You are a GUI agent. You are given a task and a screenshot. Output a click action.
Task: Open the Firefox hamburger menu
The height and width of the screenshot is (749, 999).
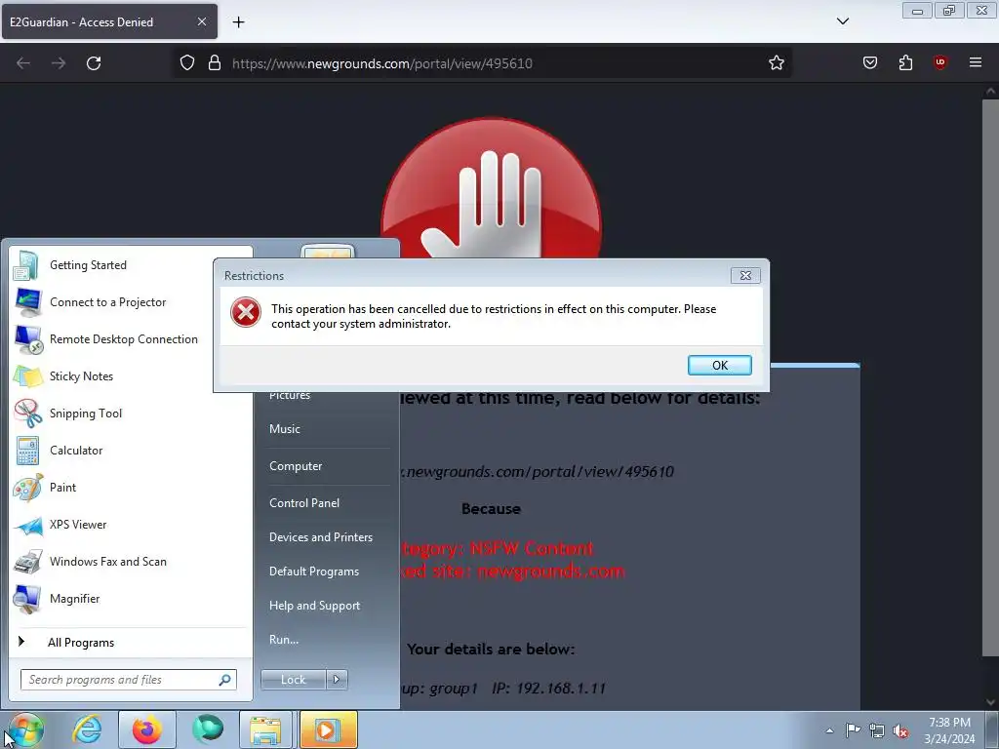click(976, 62)
